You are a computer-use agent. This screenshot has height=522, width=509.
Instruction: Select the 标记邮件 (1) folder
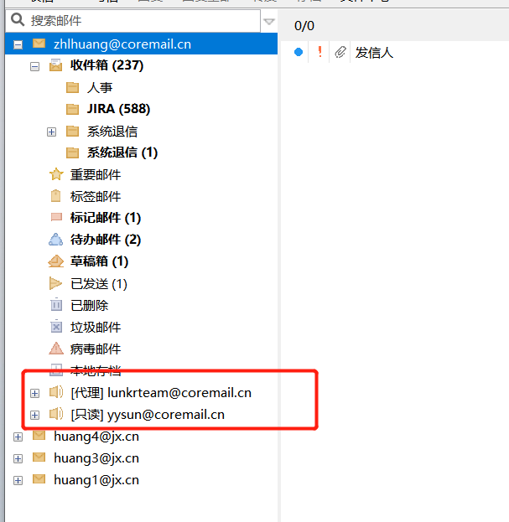(x=105, y=218)
